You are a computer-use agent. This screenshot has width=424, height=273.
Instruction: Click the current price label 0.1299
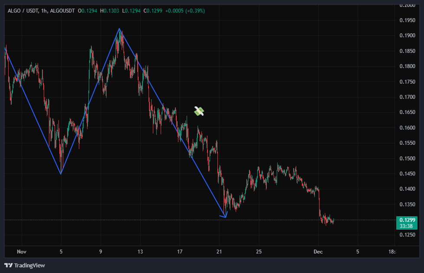[x=406, y=220]
